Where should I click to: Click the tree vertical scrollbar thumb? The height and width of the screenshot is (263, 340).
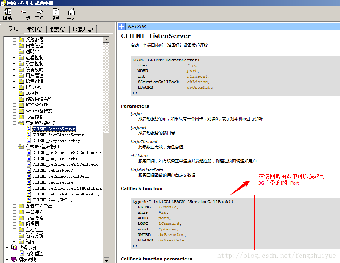[x=106, y=194]
